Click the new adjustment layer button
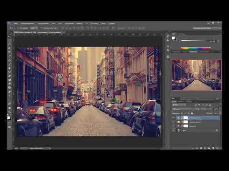229x171 pixels. [x=205, y=148]
